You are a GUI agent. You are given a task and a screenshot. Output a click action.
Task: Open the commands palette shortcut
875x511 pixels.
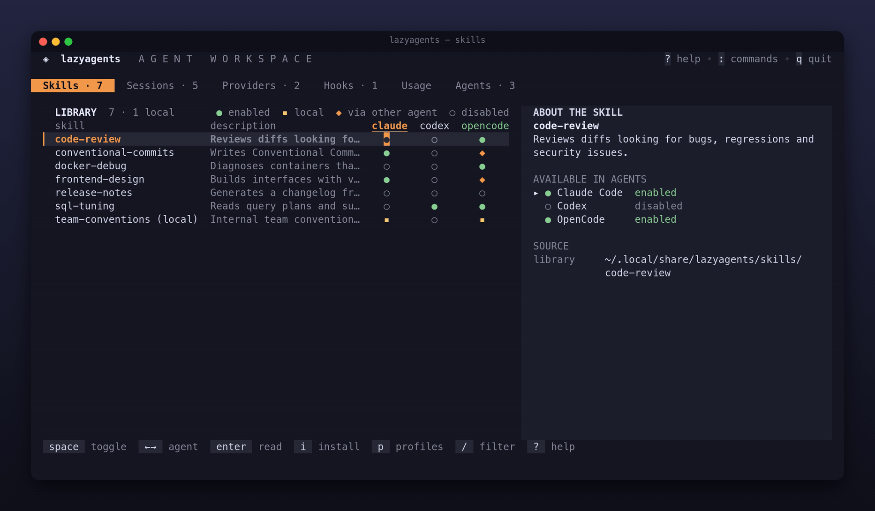coord(748,59)
